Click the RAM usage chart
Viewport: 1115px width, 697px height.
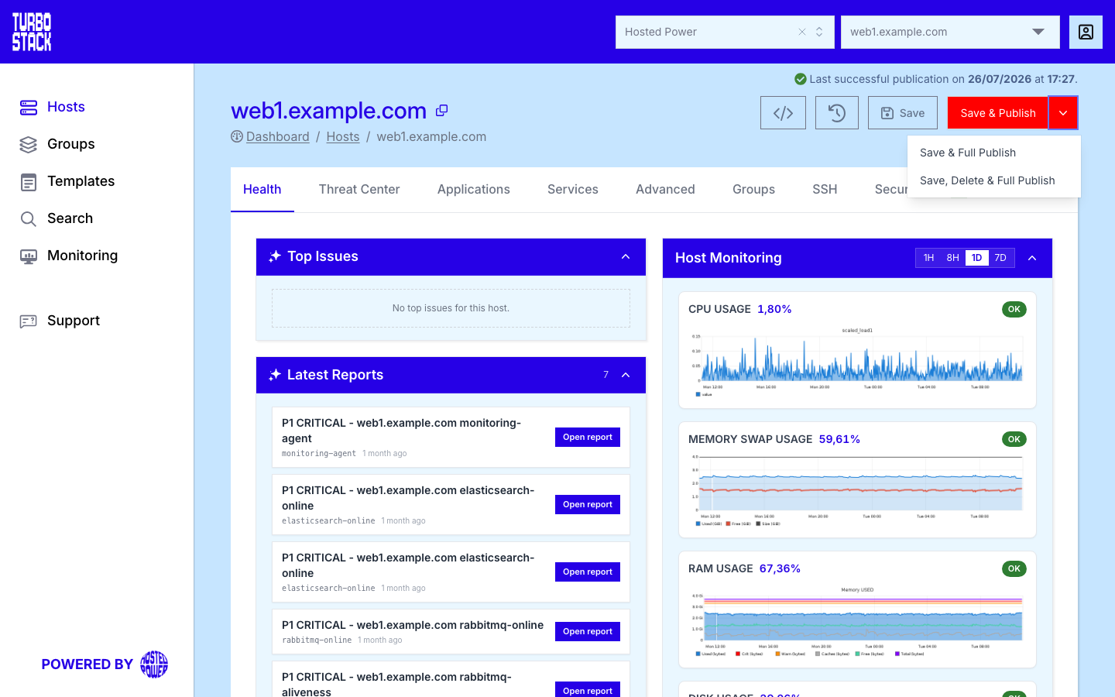click(x=857, y=622)
